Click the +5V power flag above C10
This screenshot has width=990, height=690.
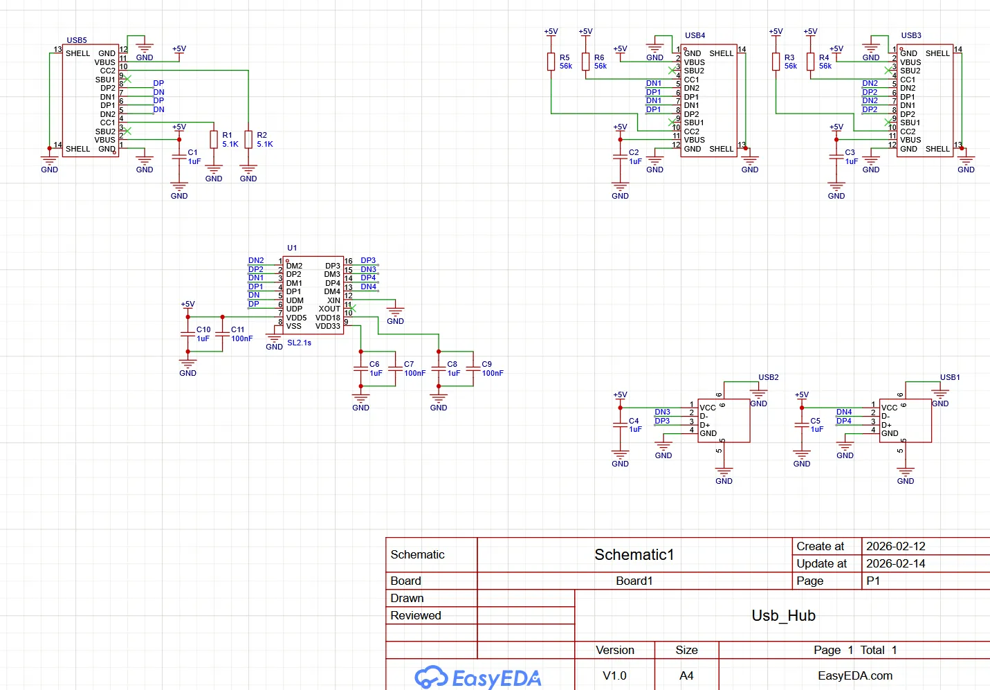[187, 305]
